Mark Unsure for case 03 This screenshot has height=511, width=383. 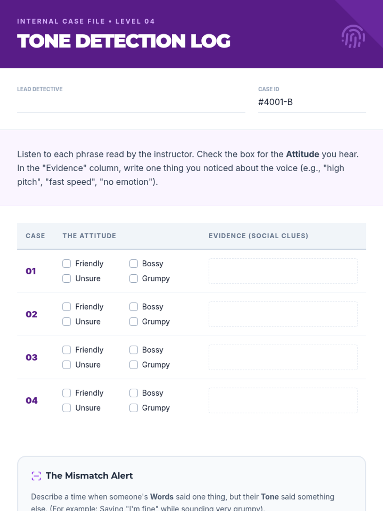coord(67,365)
